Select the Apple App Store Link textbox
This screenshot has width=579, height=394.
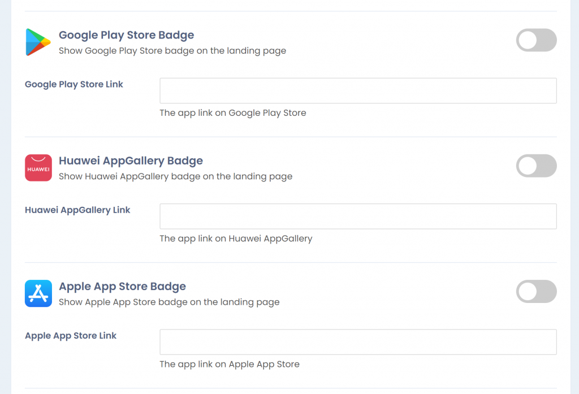point(358,342)
